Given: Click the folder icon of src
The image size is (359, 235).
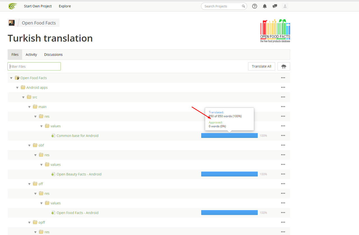Looking at the screenshot, I should 29,97.
